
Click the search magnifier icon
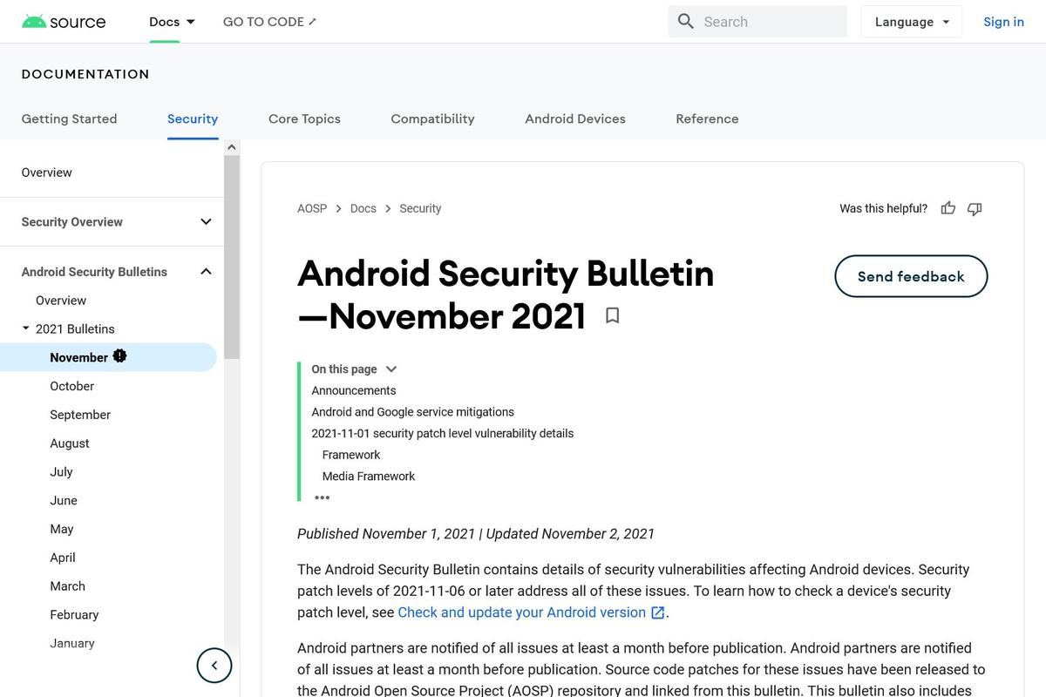[x=686, y=22]
